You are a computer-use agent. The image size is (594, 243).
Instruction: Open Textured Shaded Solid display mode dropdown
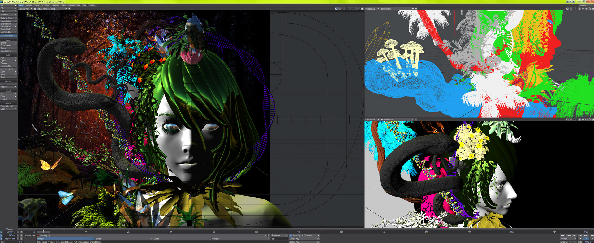point(51,9)
